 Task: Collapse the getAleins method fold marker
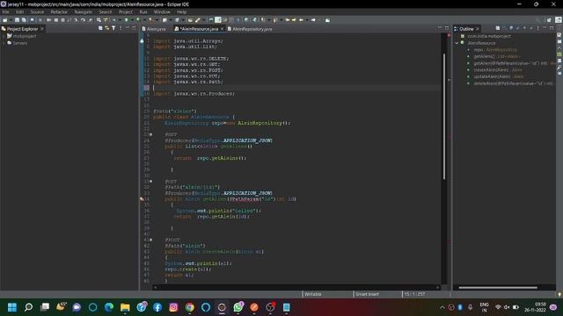click(150, 134)
